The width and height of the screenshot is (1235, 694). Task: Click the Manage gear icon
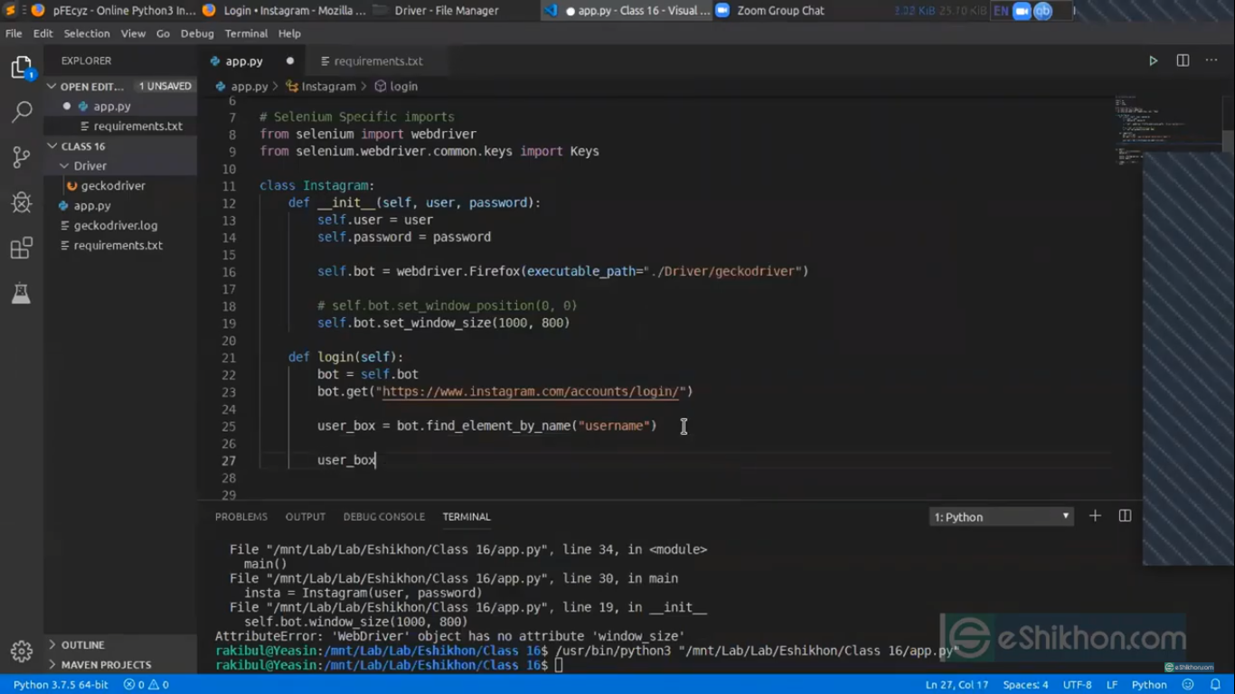click(x=22, y=651)
